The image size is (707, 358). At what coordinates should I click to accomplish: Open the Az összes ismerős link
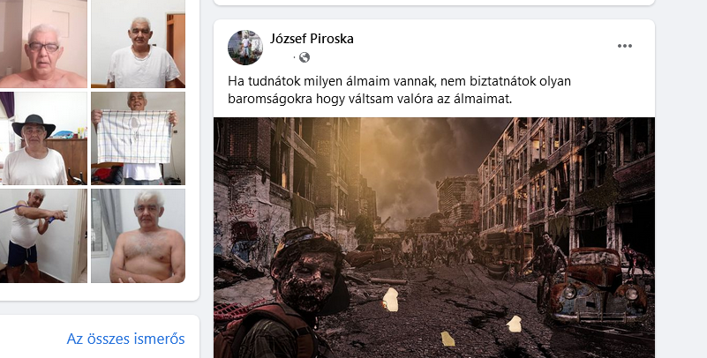(126, 339)
